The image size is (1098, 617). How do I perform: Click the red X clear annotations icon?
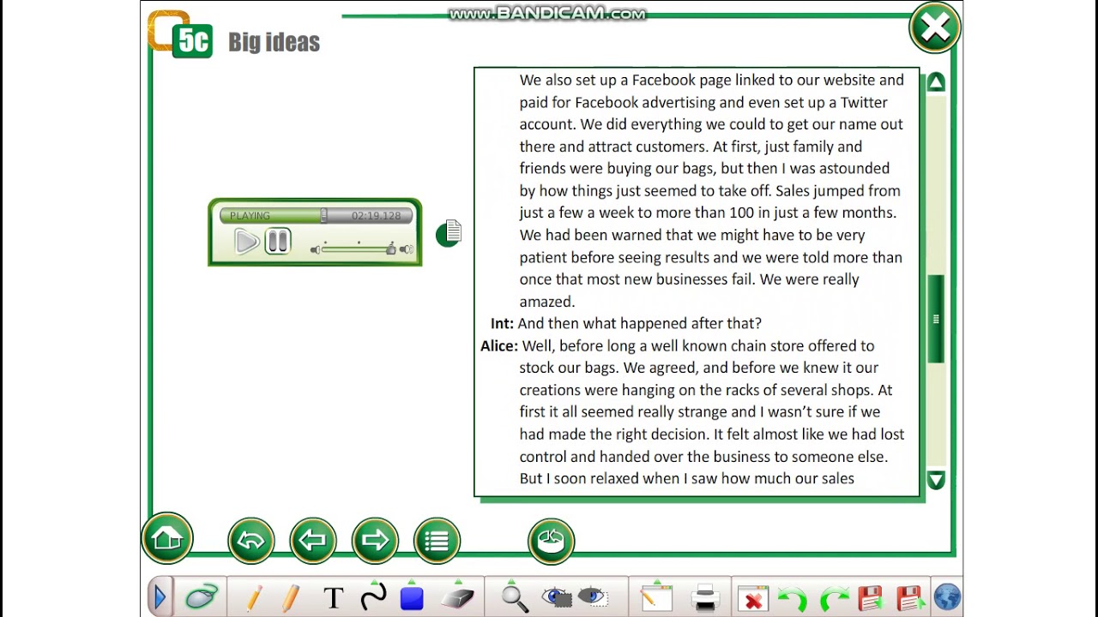pos(752,599)
